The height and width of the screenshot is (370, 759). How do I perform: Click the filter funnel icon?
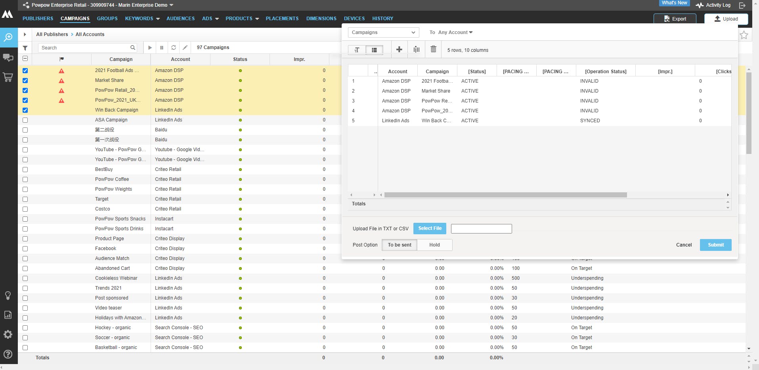click(x=25, y=48)
